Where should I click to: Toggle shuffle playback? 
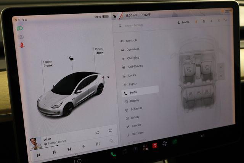tap(97, 133)
